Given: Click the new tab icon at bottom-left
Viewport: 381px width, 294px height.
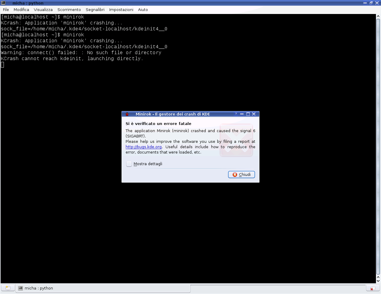Looking at the screenshot, I should pyautogui.click(x=8, y=288).
